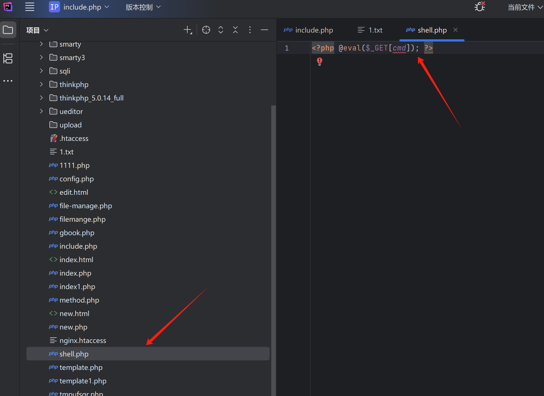Expand the thinkphp folder
Screen dimensions: 544x396
[x=42, y=84]
